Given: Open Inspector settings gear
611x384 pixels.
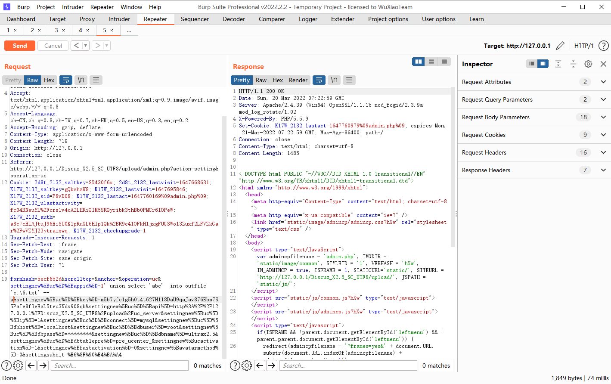Looking at the screenshot, I should 588,64.
